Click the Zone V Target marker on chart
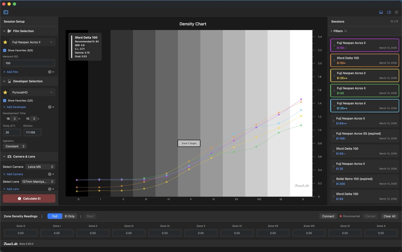This screenshot has height=252, width=402. 189,143
